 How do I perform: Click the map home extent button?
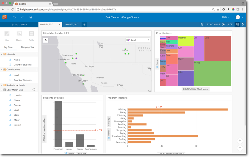[x=45, y=40]
